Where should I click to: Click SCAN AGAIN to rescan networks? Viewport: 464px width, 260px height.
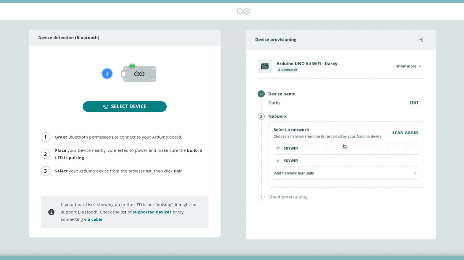[x=405, y=133]
